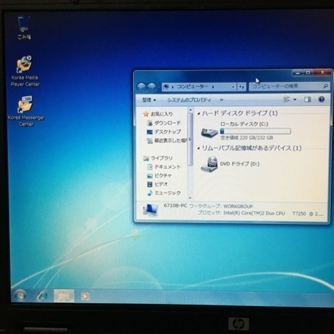
Task: Select ライブラリ in navigation pane
Action: tap(158, 158)
